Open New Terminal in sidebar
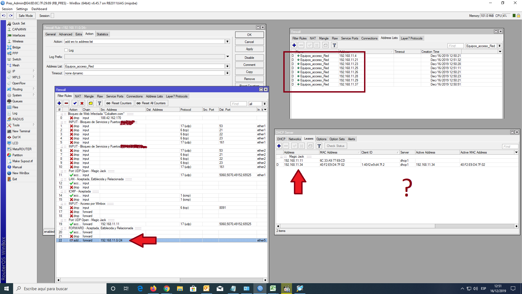 tap(21, 131)
